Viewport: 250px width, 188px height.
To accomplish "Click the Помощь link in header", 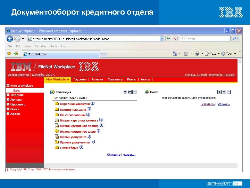I will pos(190,75).
